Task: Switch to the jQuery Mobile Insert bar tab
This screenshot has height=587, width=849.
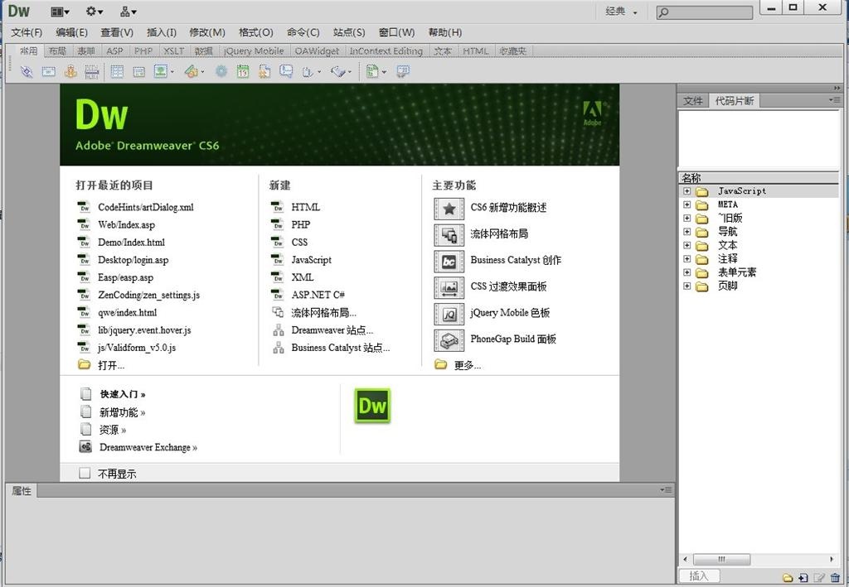Action: pos(253,51)
